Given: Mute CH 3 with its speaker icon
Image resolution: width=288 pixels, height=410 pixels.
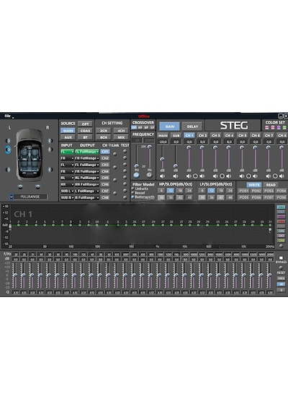Looking at the screenshot, I should click(215, 176).
